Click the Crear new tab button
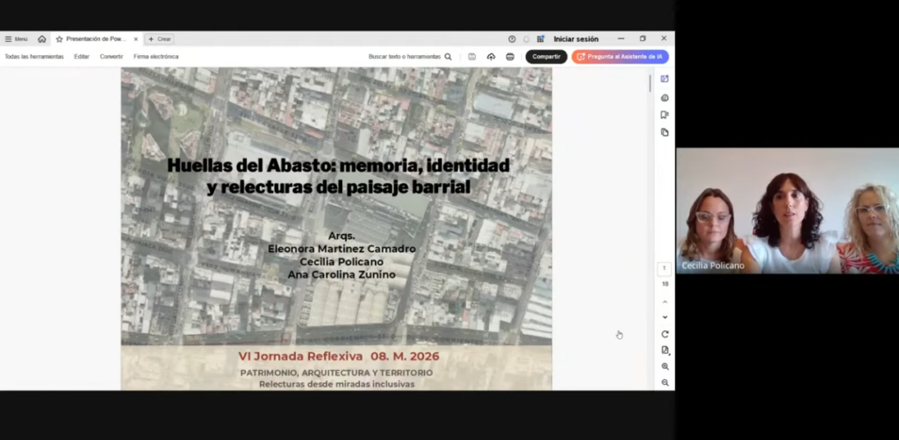The width and height of the screenshot is (899, 440). point(160,39)
